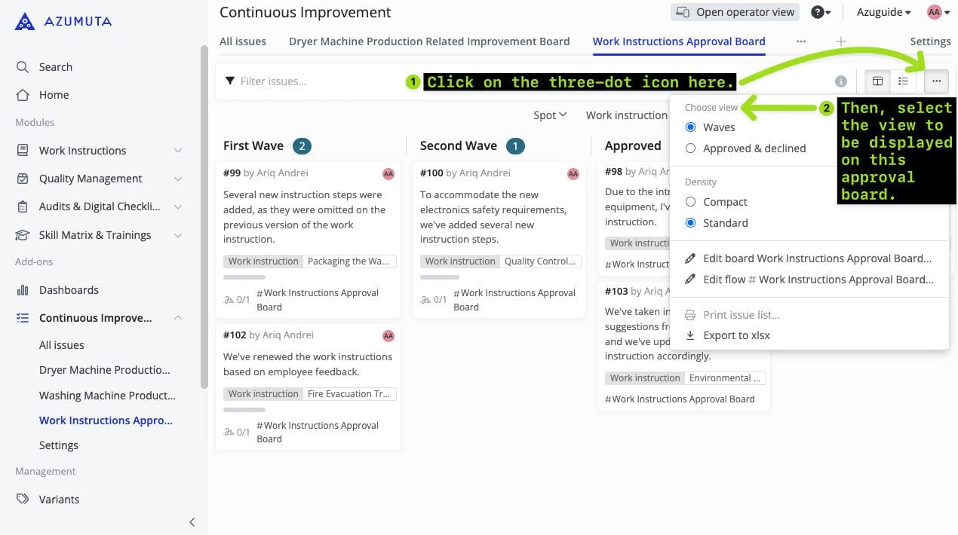Select Approved & declined view option
Viewport: 958px width, 535px height.
coord(691,148)
